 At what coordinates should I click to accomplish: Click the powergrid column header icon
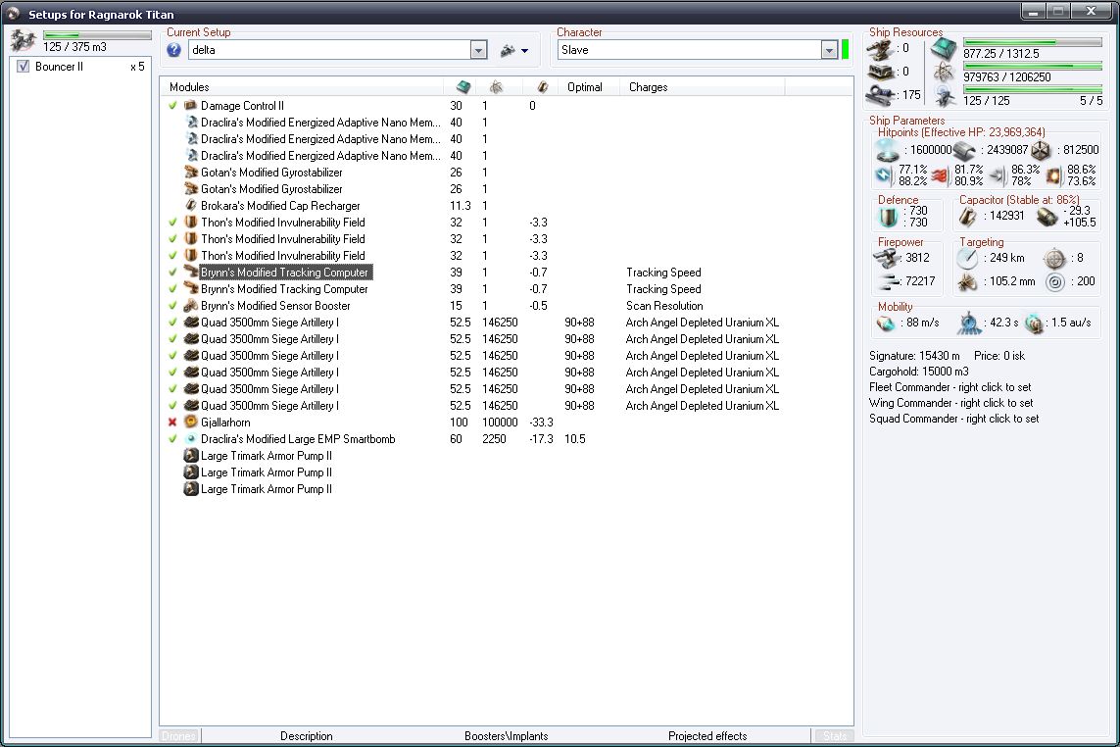496,87
